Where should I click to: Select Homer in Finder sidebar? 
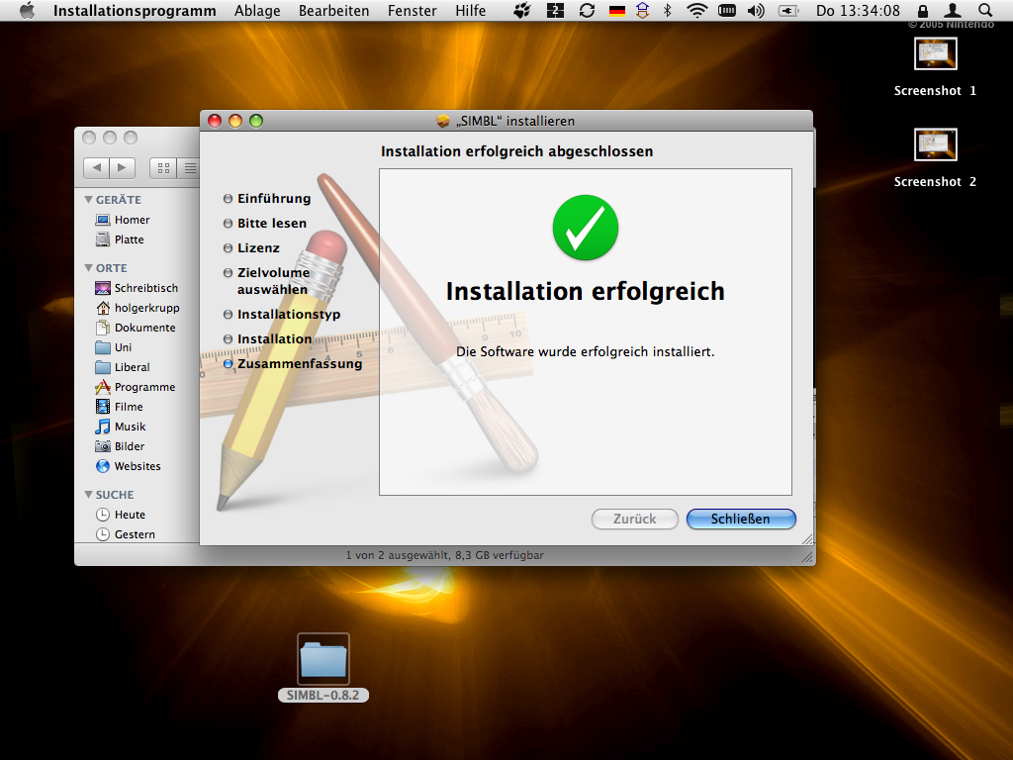tap(123, 220)
